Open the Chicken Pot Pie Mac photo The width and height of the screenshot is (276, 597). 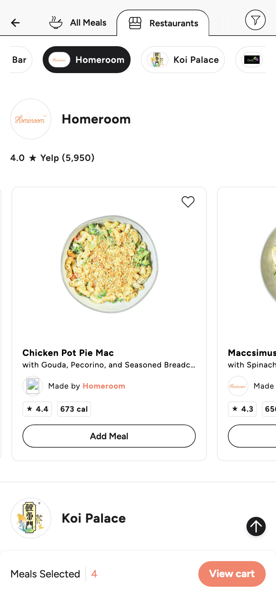click(109, 264)
